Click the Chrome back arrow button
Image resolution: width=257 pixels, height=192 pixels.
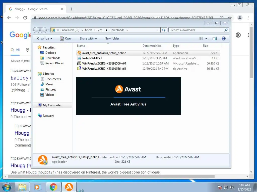point(9,18)
